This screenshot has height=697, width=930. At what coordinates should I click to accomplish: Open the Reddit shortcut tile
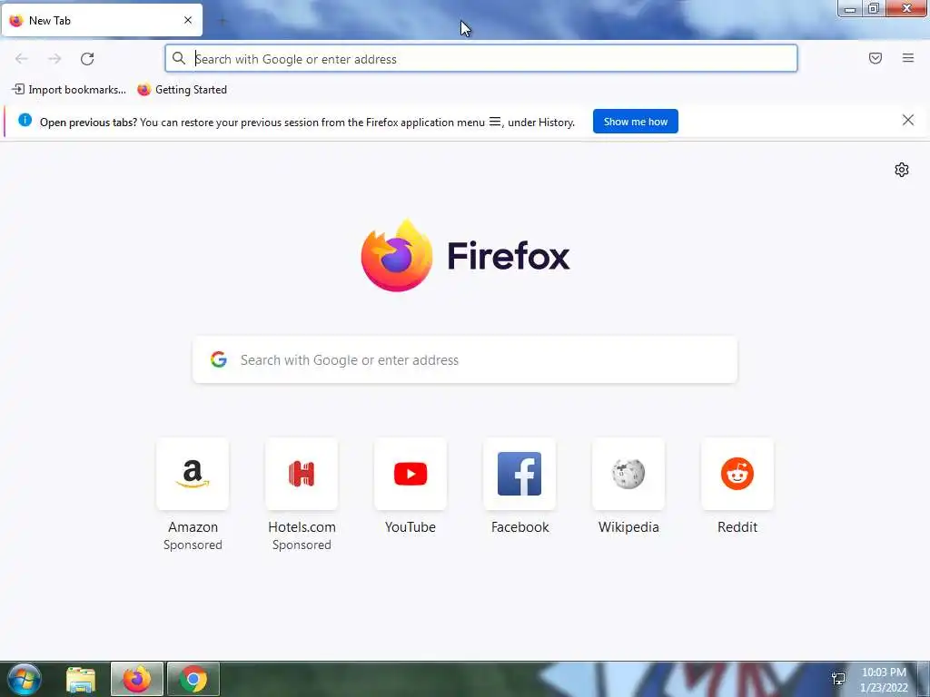click(x=737, y=474)
